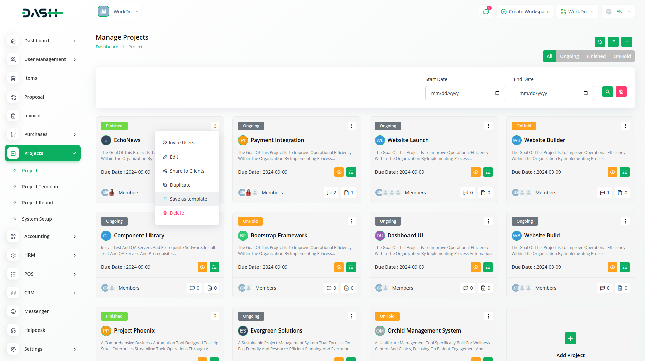Choose Save as template option
The image size is (645, 361).
(x=186, y=199)
